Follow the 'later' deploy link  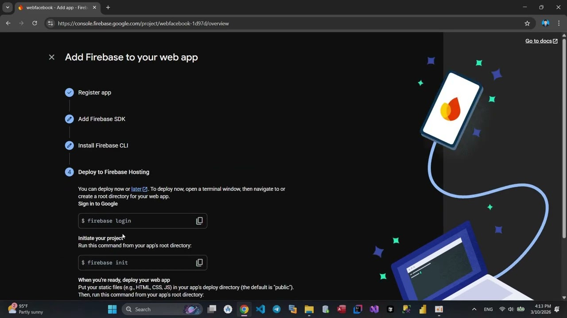tap(139, 189)
